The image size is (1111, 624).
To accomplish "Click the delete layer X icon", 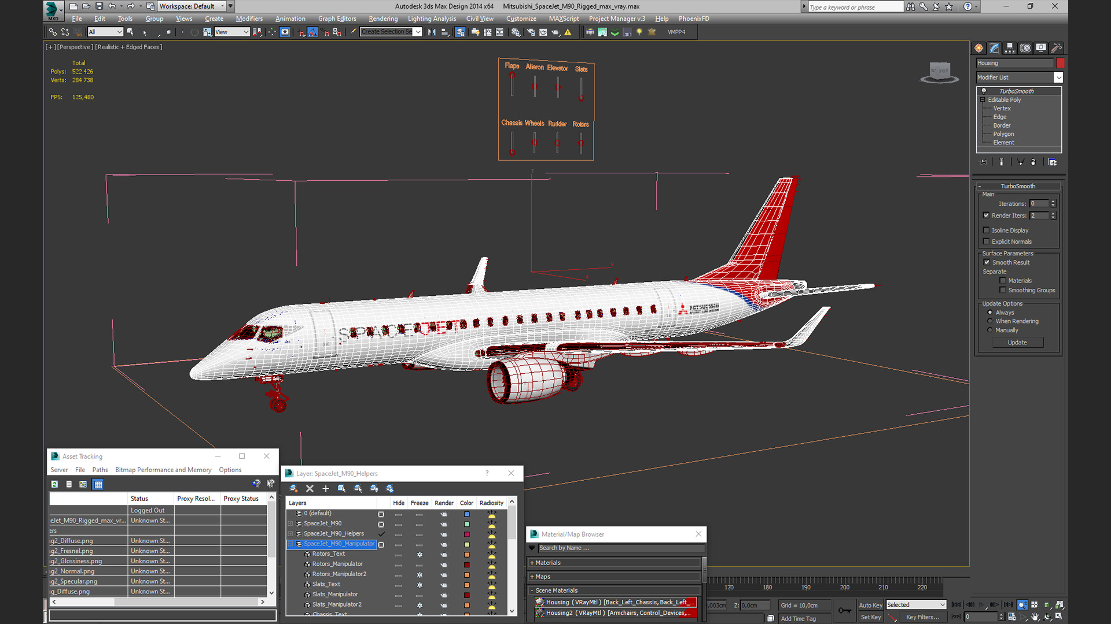I will [x=310, y=489].
